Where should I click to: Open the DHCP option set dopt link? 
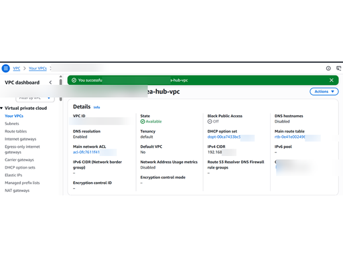click(x=224, y=137)
